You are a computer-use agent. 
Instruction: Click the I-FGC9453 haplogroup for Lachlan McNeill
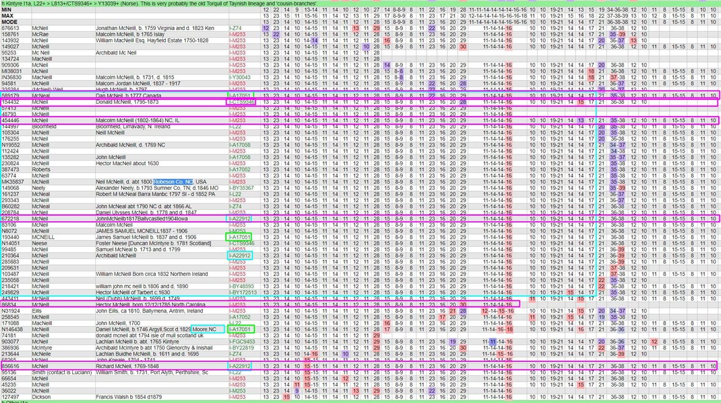[241, 341]
